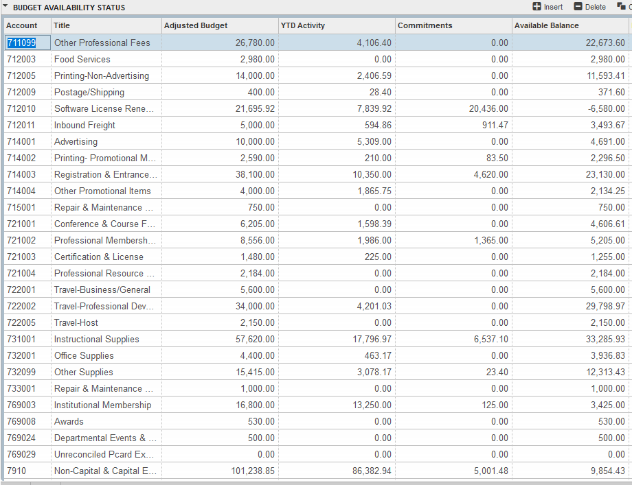The height and width of the screenshot is (485, 632).
Task: Click the Professional Membersh... title
Action: pos(105,241)
